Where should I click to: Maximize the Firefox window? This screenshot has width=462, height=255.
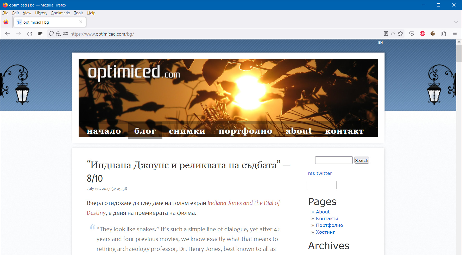439,5
